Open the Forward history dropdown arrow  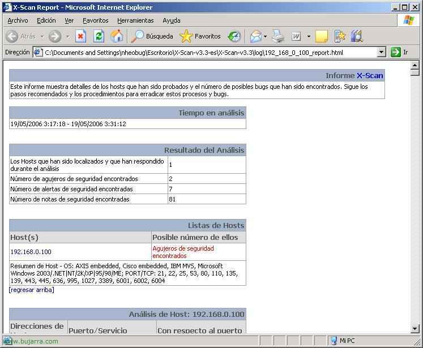68,36
